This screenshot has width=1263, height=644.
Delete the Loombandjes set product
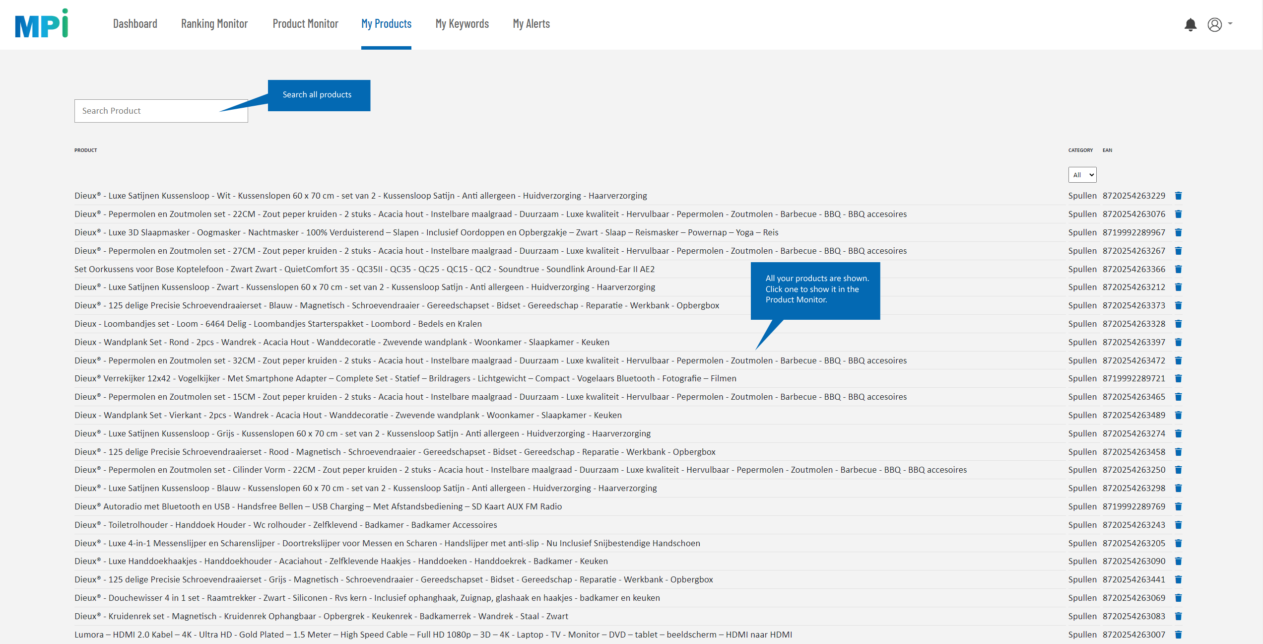point(1178,324)
